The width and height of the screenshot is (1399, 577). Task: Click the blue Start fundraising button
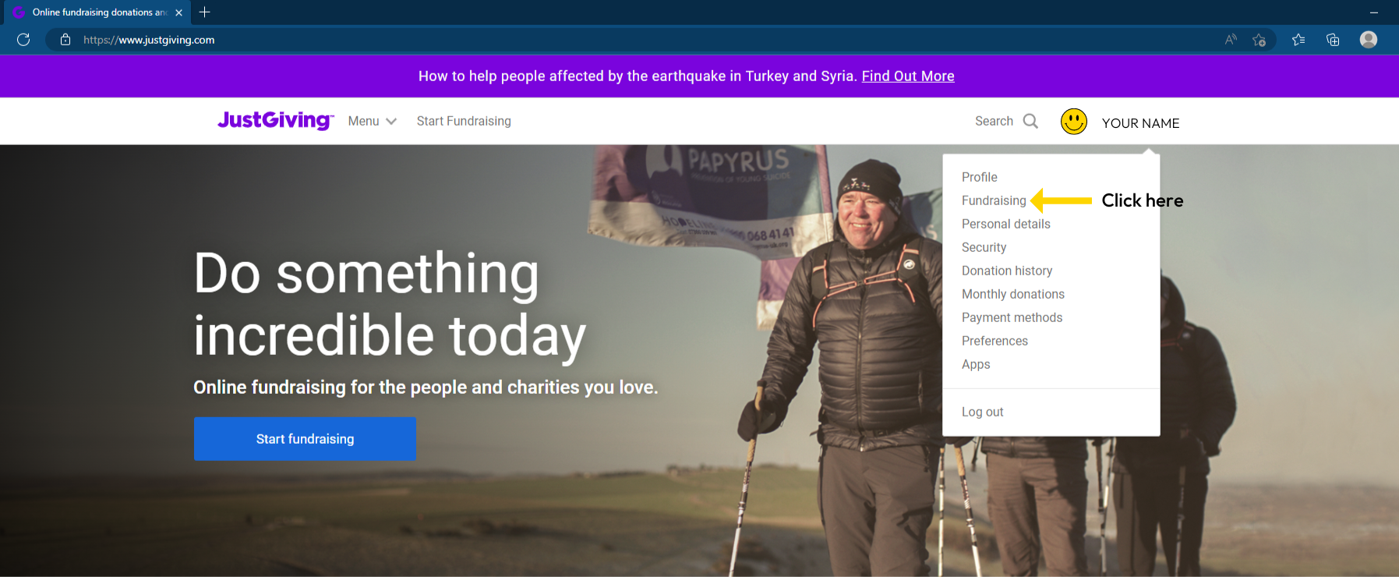tap(305, 439)
